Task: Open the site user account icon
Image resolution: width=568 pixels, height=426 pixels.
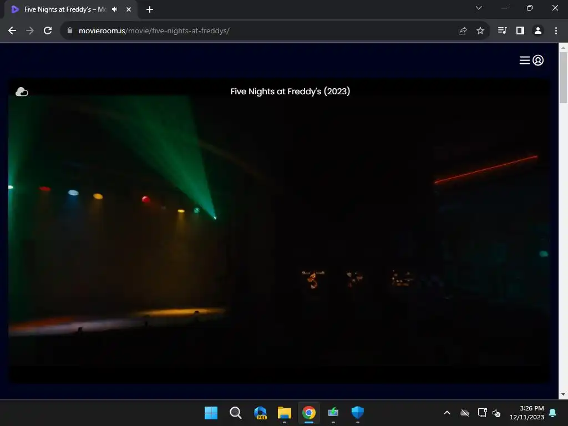Action: coord(538,60)
